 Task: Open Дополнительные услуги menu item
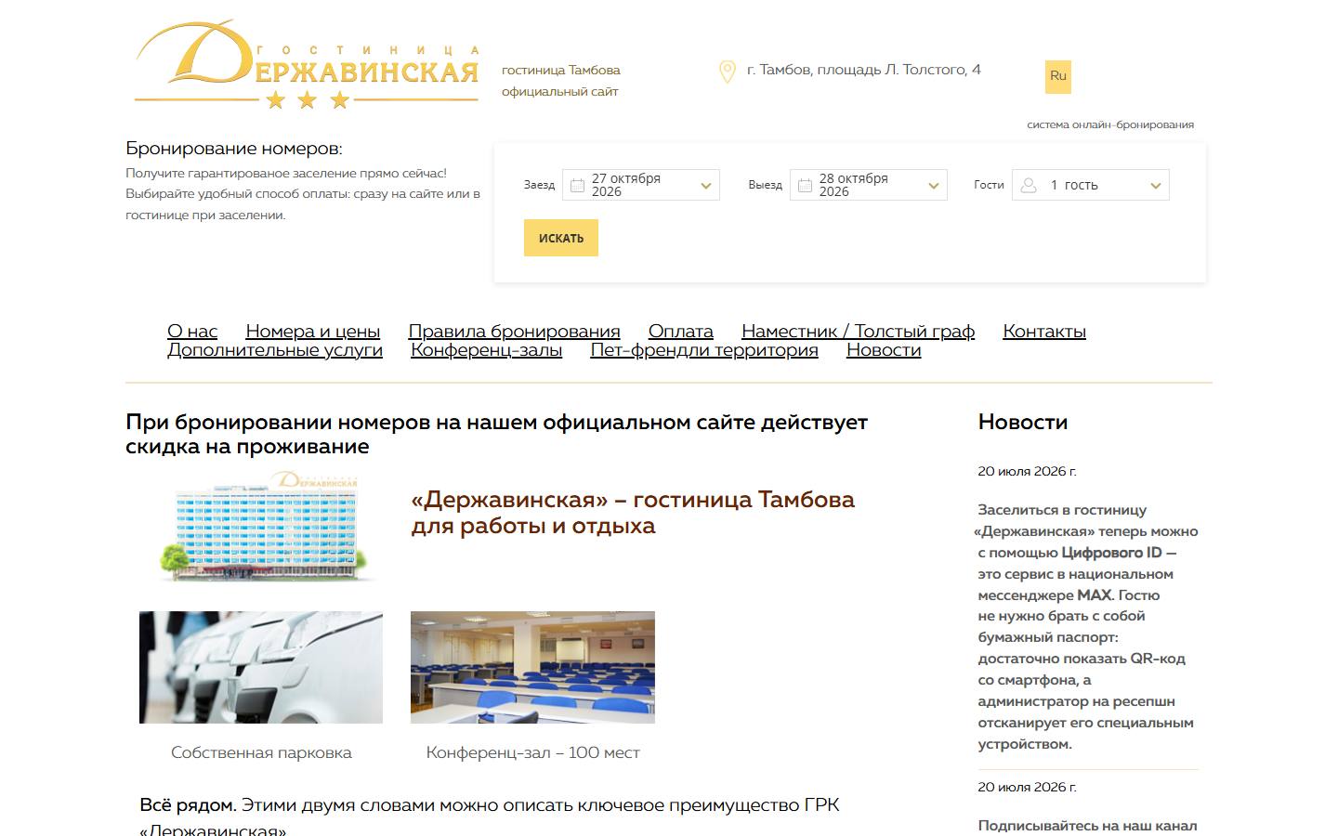pyautogui.click(x=275, y=350)
